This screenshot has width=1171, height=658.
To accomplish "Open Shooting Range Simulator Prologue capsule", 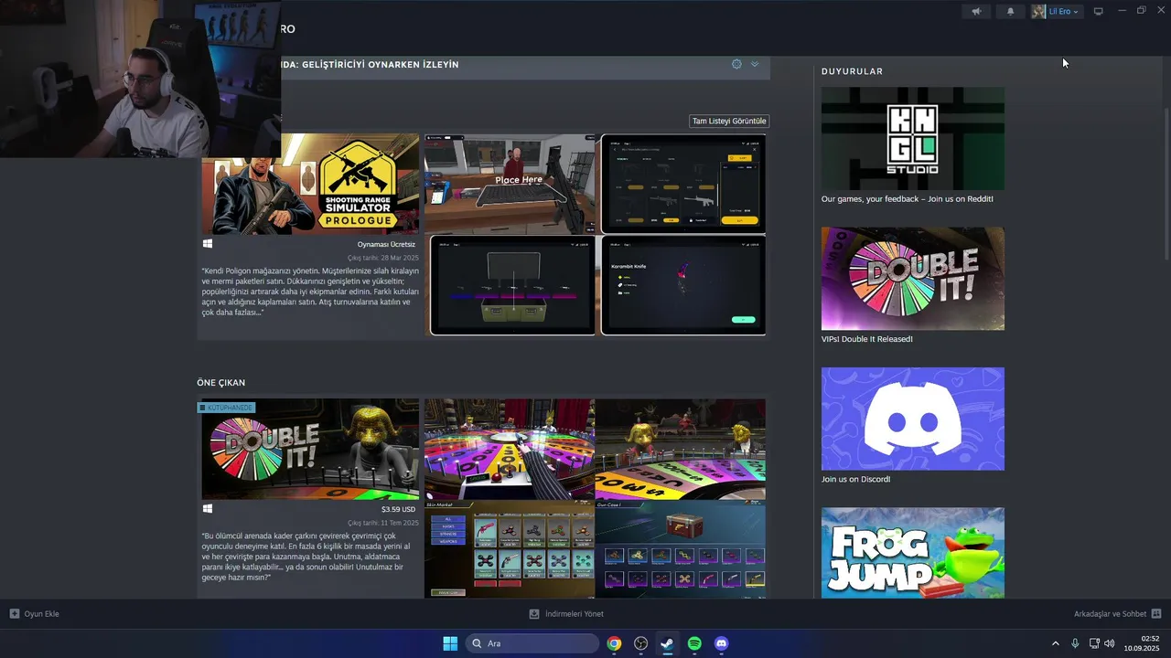I will coord(310,184).
